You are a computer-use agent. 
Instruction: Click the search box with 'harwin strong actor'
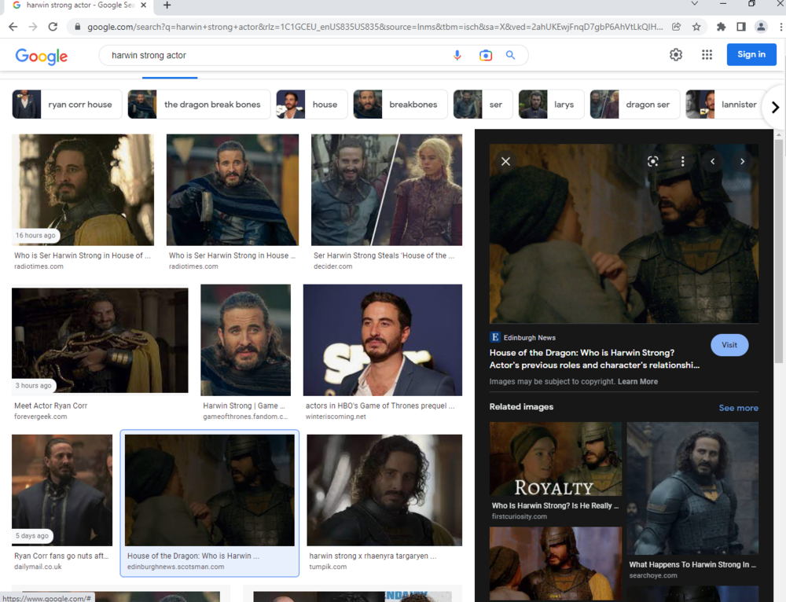(275, 55)
